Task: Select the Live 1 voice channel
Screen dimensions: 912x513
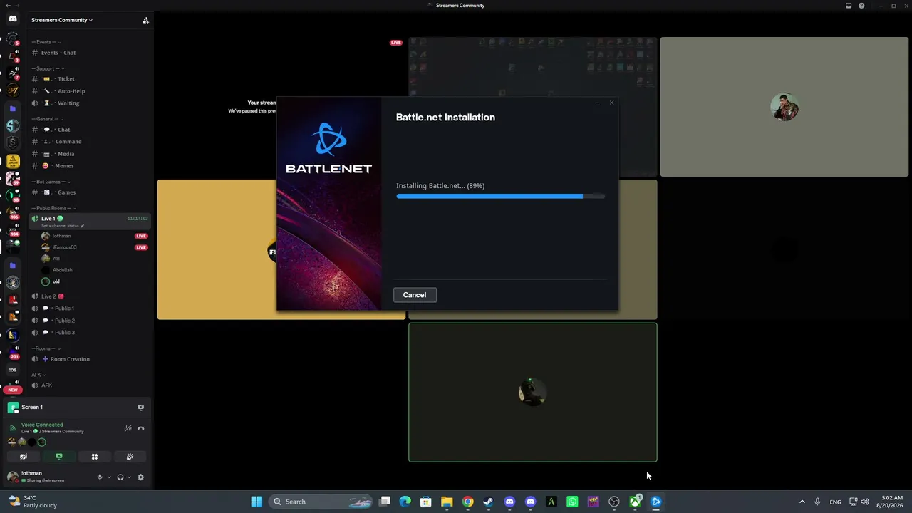Action: (x=90, y=221)
